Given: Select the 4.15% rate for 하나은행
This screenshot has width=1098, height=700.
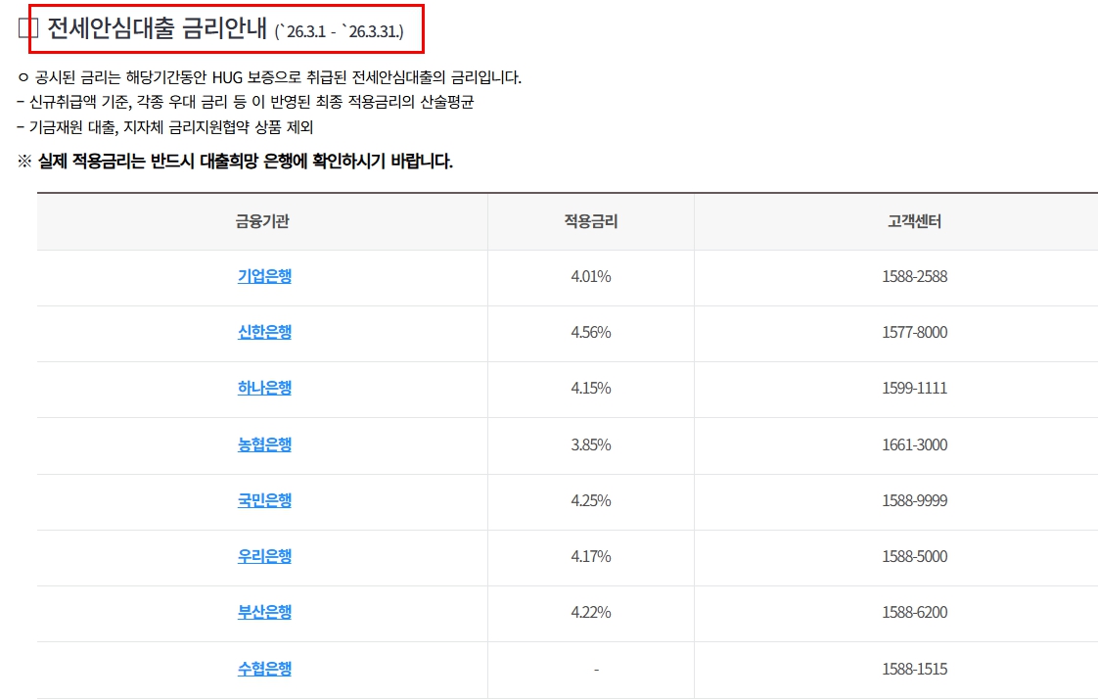Looking at the screenshot, I should pos(591,388).
